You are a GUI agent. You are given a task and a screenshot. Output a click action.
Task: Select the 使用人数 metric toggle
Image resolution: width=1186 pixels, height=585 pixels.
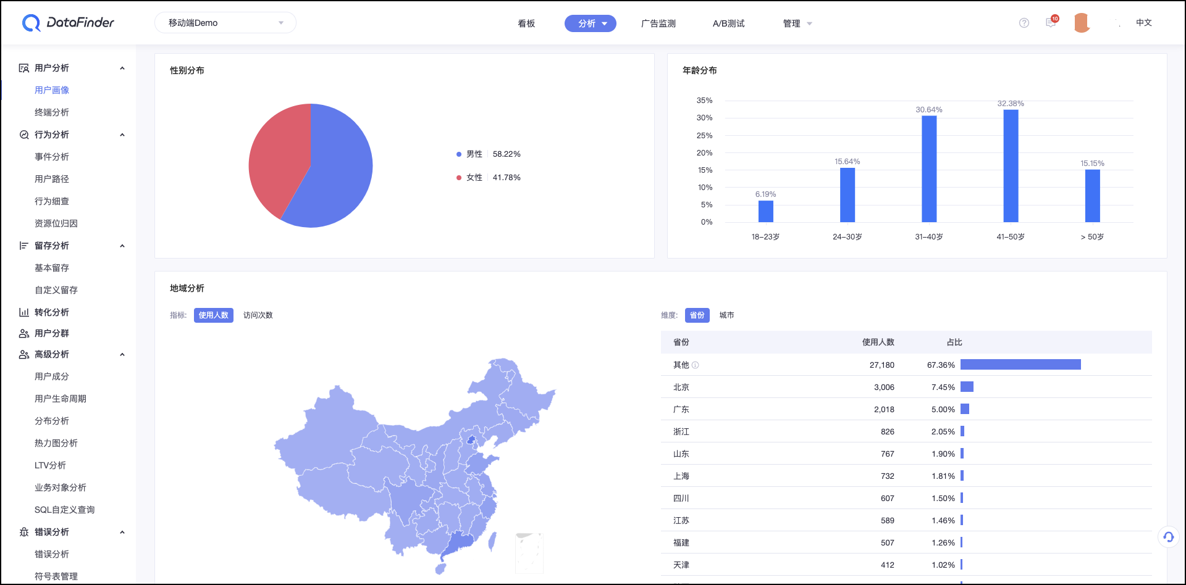pyautogui.click(x=214, y=315)
